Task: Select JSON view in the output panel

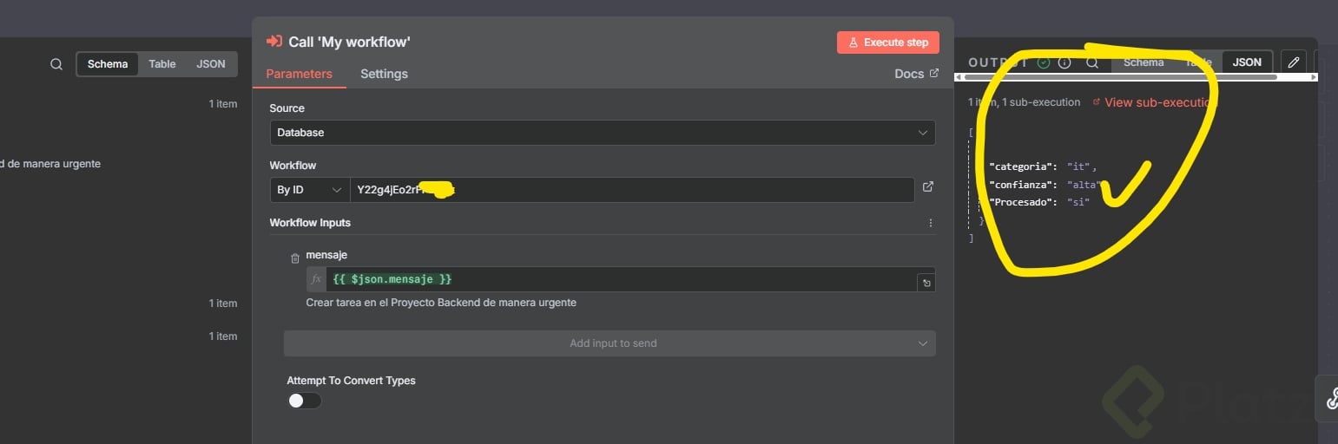Action: [1247, 62]
